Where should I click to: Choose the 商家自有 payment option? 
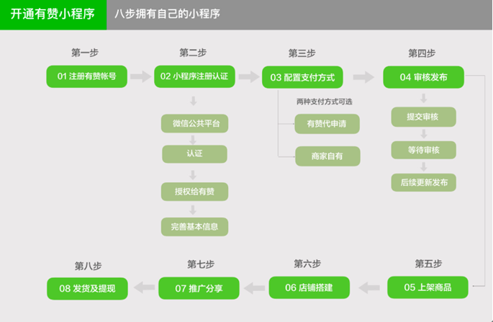[327, 156]
